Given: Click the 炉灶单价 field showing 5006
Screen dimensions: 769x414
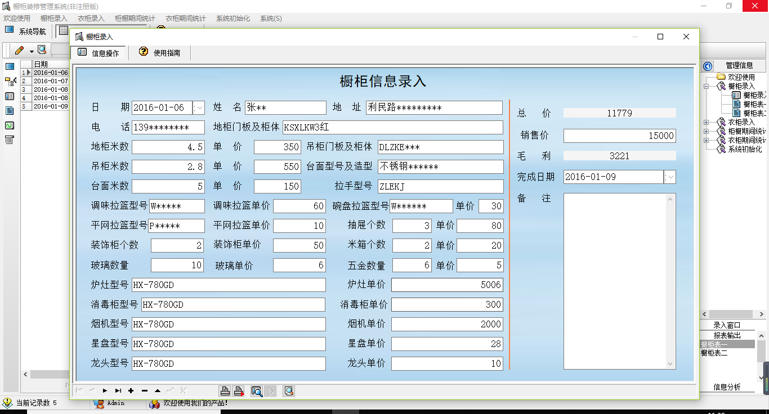Looking at the screenshot, I should (x=447, y=285).
